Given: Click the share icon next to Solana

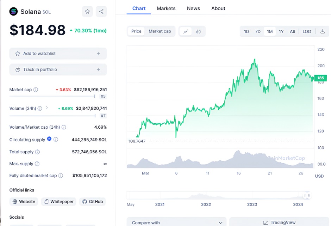Looking at the screenshot, I should click(101, 11).
